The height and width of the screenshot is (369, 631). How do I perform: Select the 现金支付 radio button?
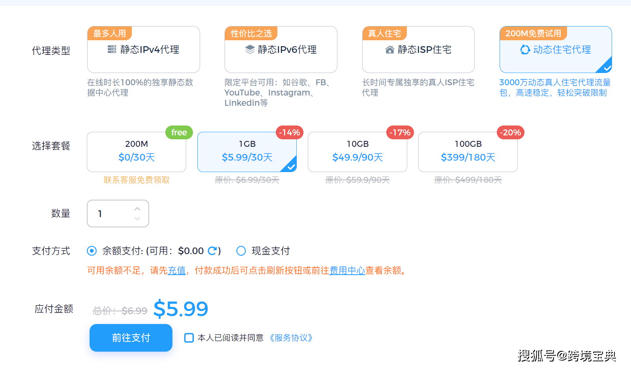pos(241,251)
